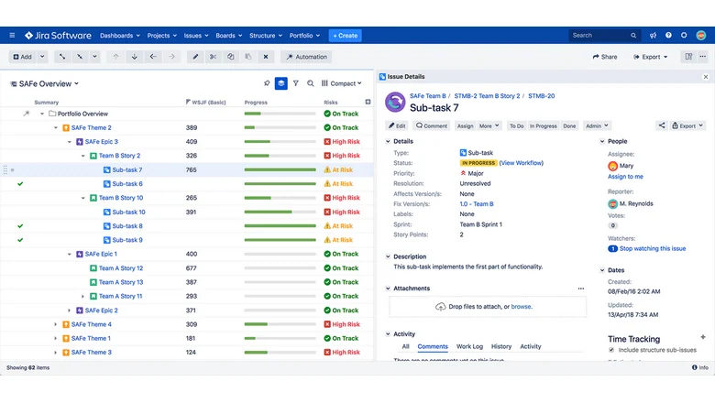Open the help question mark icon
Screen dimensions: 715x403
668,35
